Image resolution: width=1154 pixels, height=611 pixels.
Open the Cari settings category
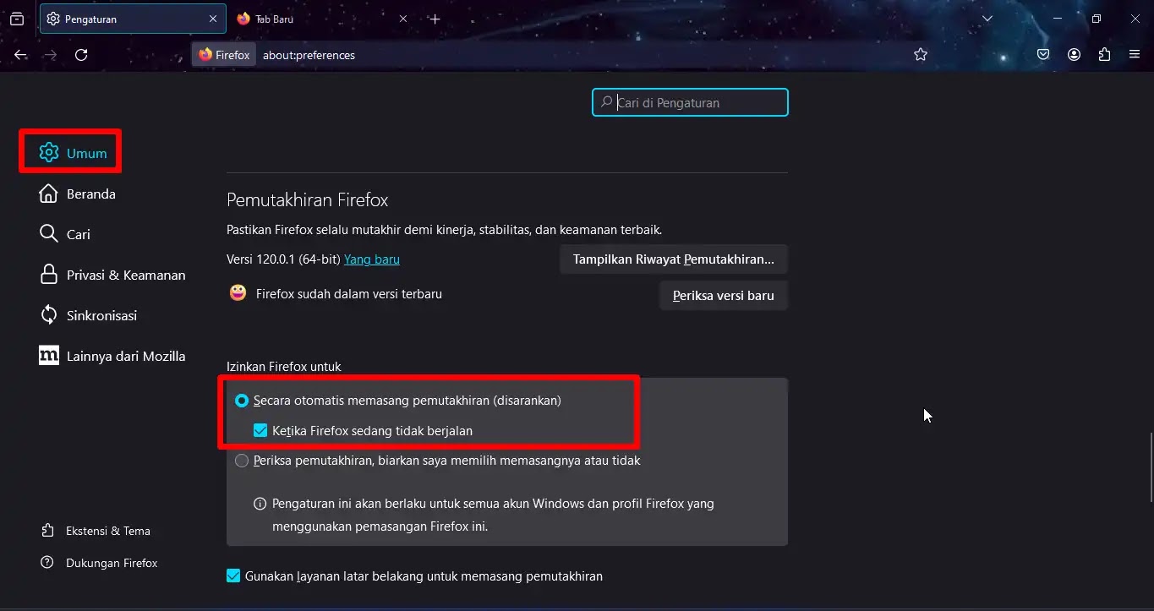[x=65, y=234]
